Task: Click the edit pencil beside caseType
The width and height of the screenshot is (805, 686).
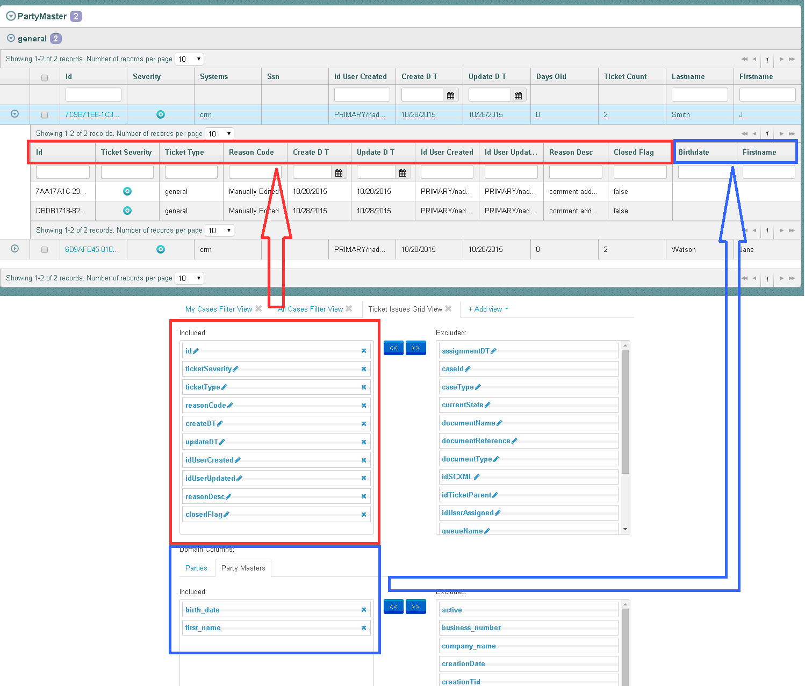Action: click(478, 387)
